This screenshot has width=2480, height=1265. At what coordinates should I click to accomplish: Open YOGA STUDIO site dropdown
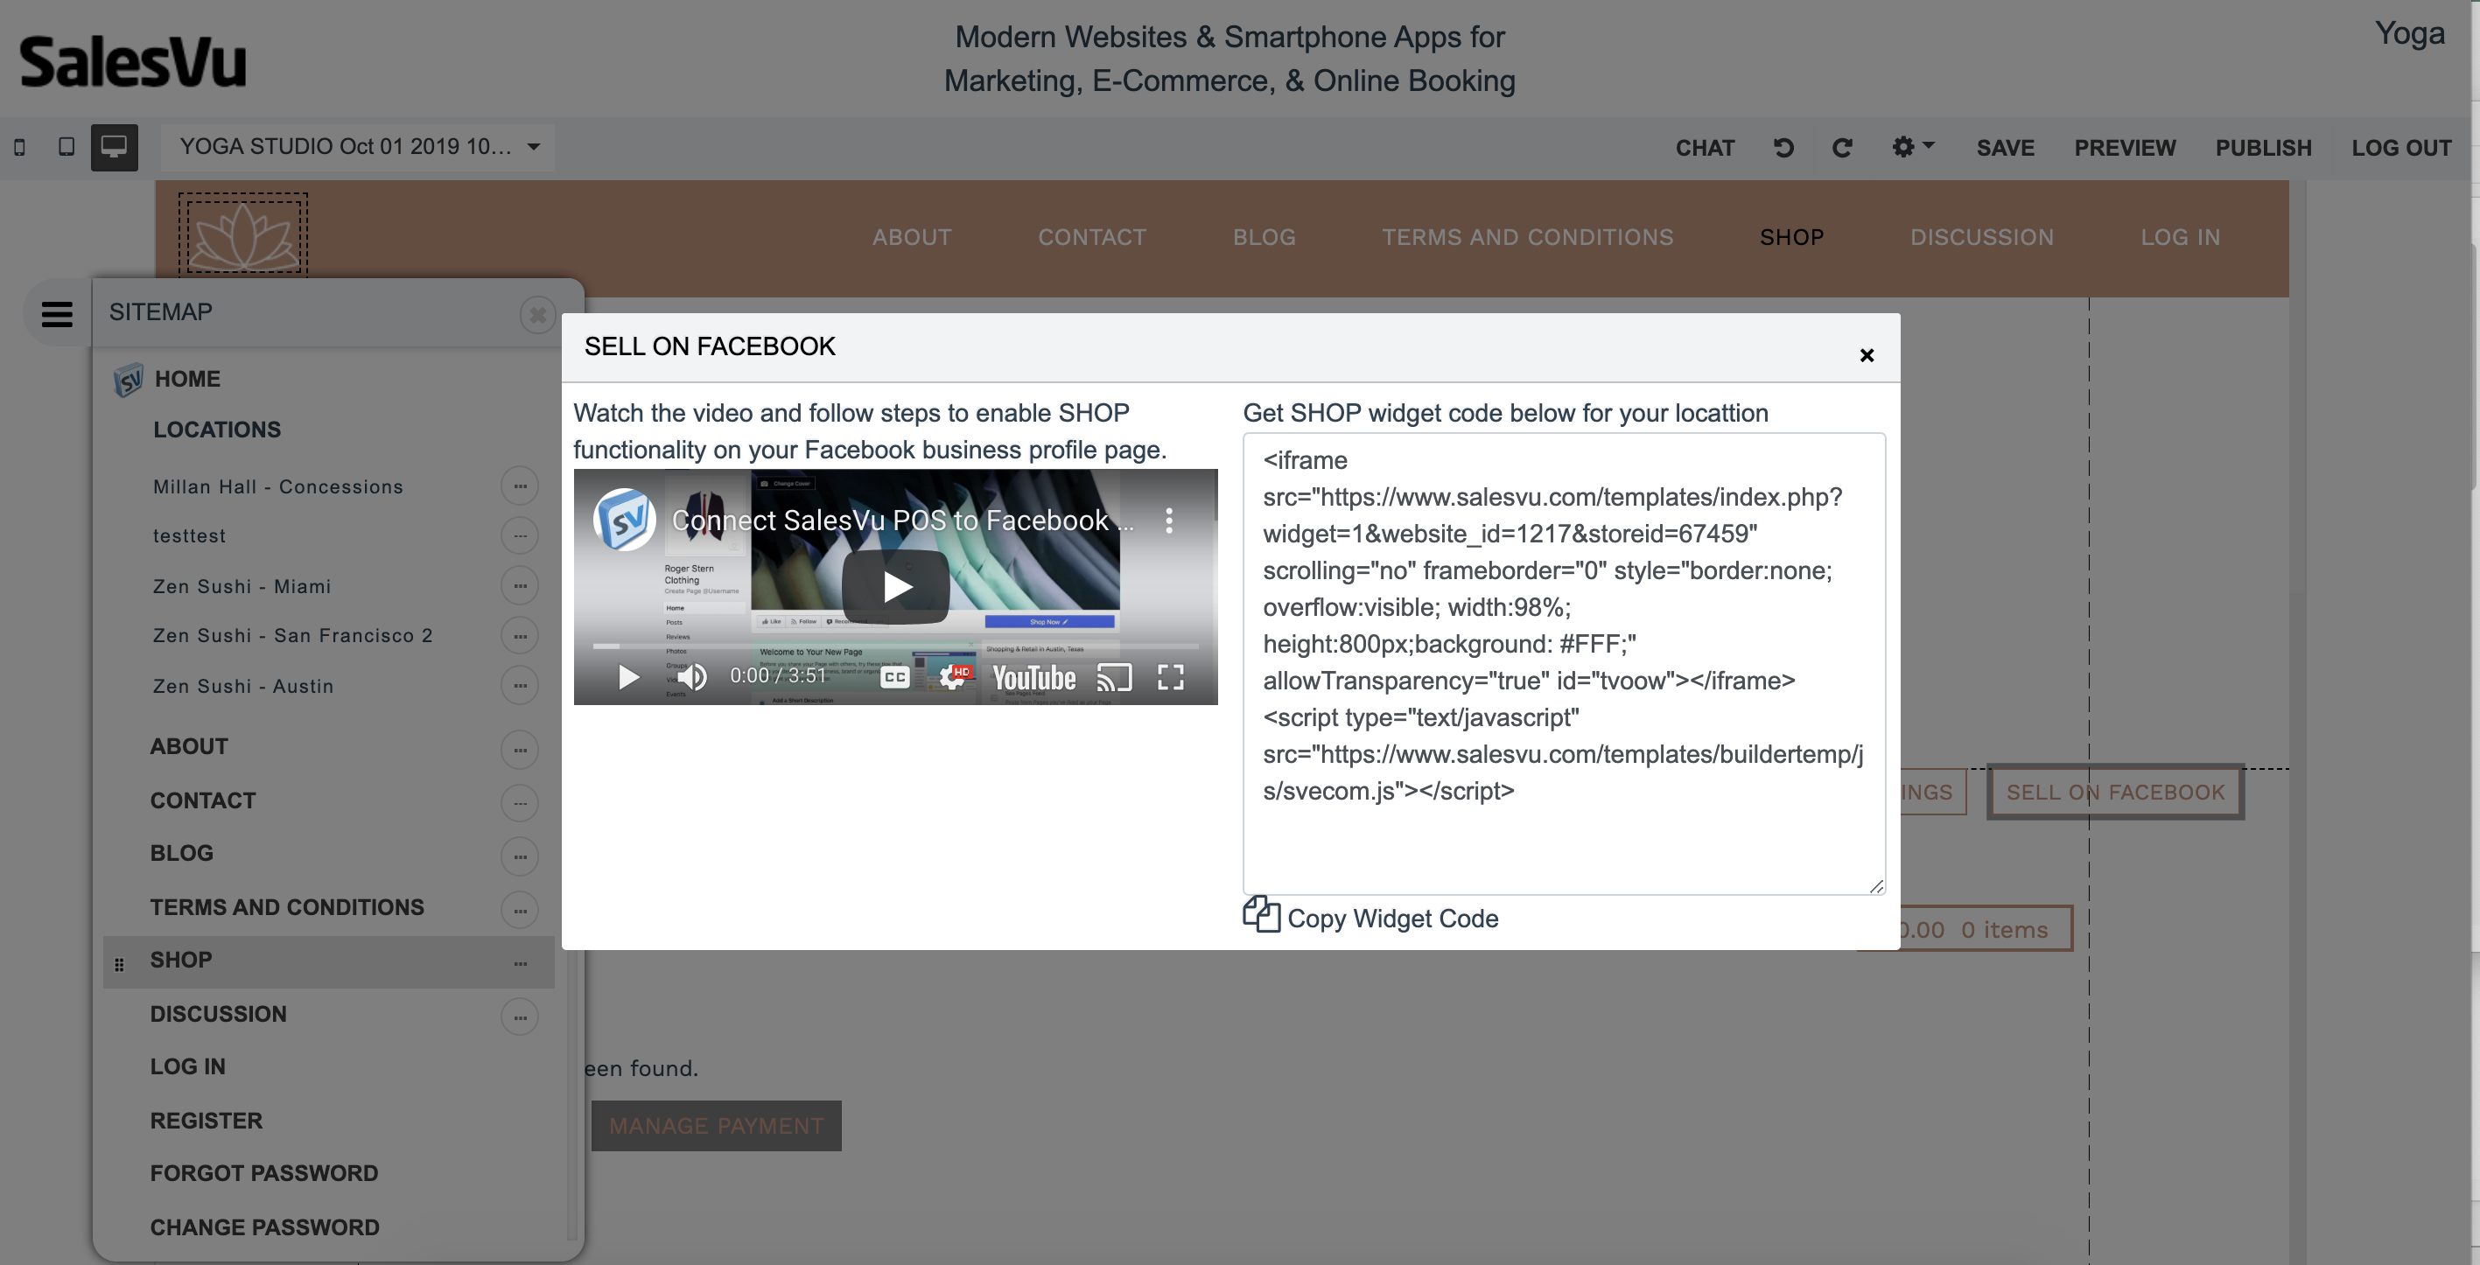coord(357,146)
